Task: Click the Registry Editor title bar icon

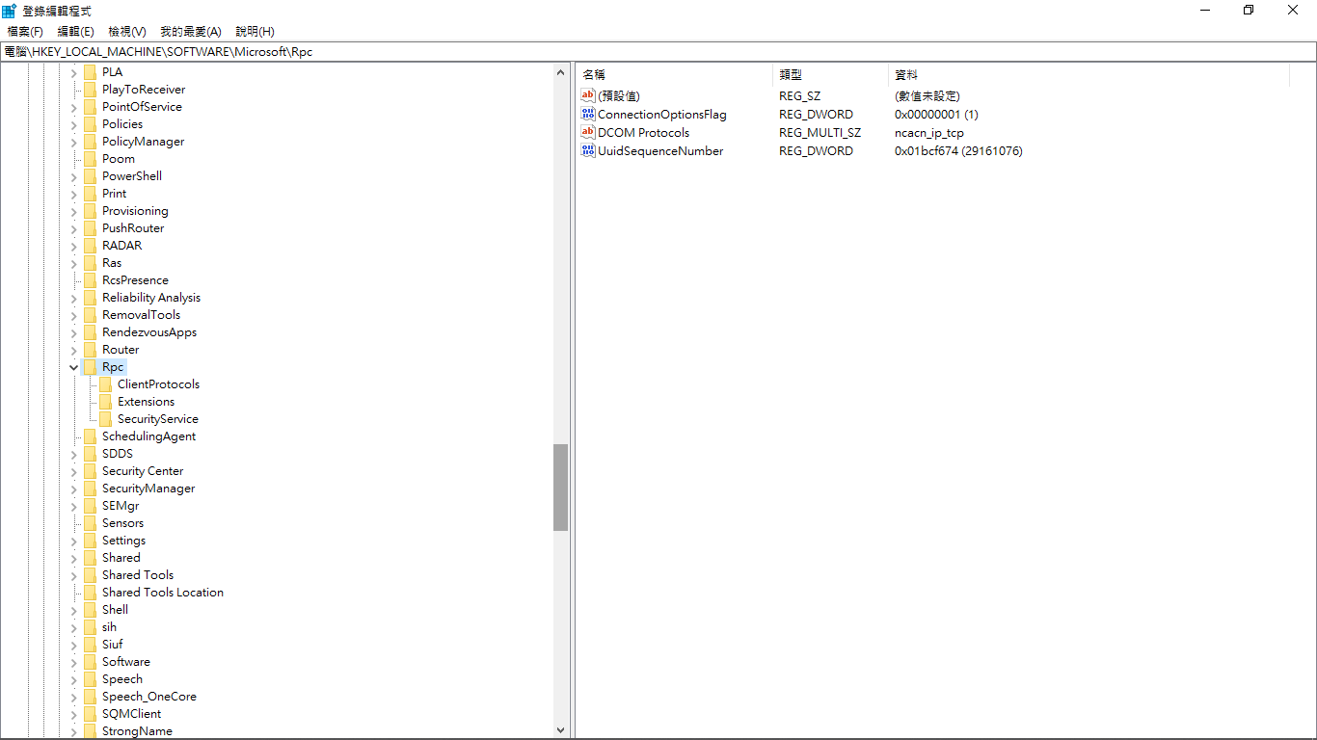Action: [10, 11]
